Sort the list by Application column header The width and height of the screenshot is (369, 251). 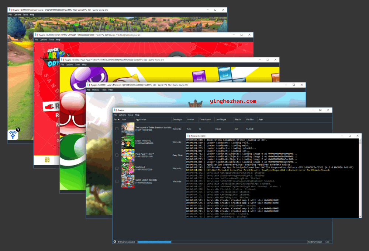point(153,120)
